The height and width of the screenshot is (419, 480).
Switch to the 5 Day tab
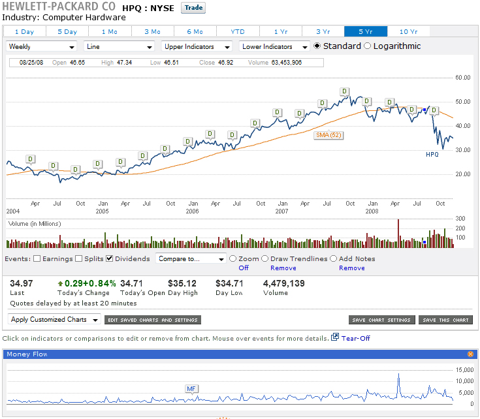[67, 31]
